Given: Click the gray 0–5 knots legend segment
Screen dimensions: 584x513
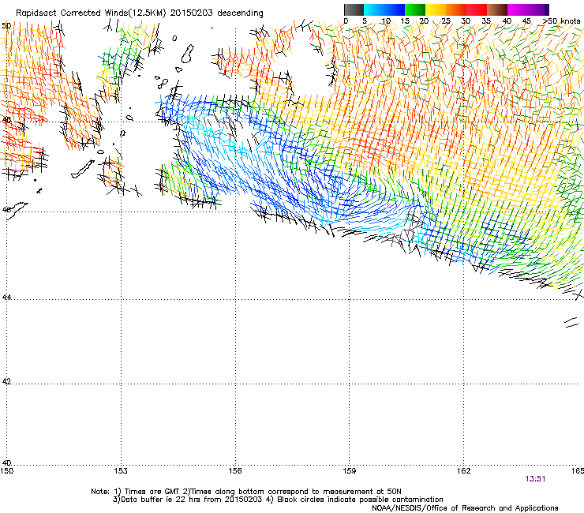Looking at the screenshot, I should (354, 9).
